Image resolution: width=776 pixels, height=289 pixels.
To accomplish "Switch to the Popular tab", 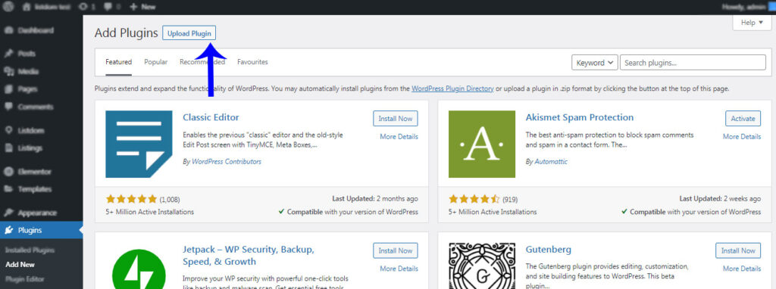I will 156,62.
